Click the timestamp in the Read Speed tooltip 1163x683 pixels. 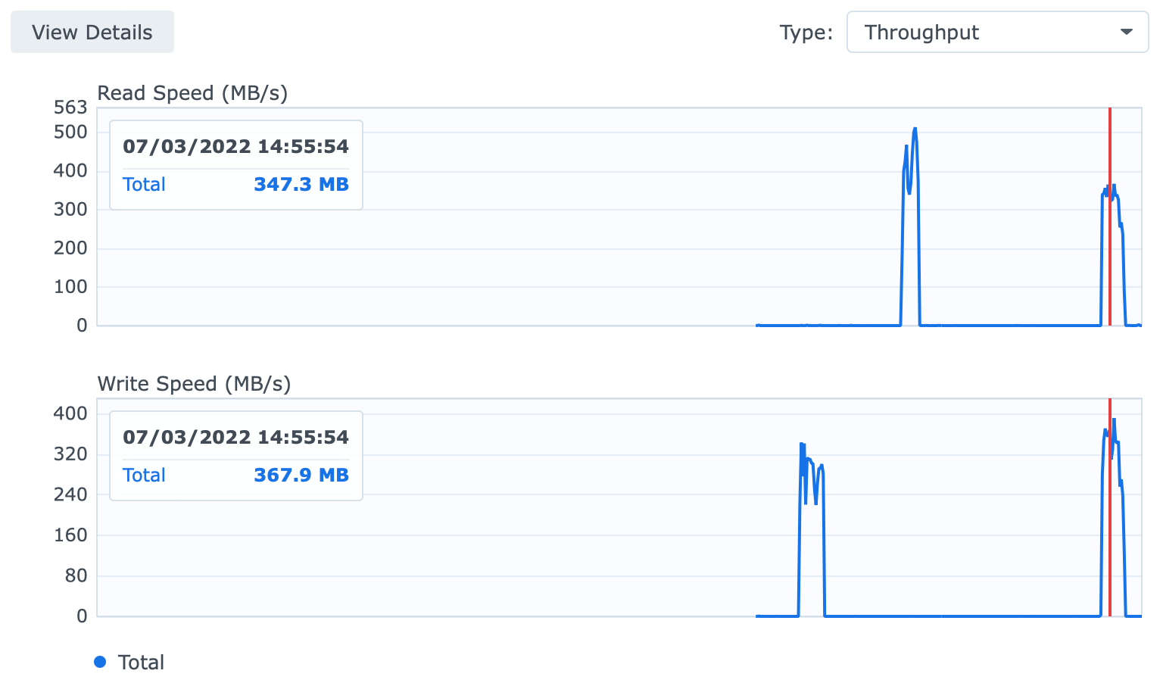pos(235,146)
